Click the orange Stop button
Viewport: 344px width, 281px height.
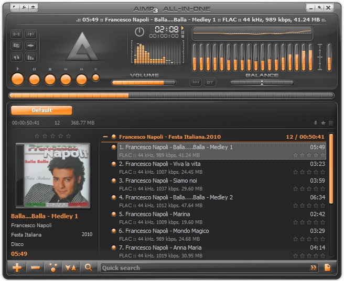tap(50, 80)
